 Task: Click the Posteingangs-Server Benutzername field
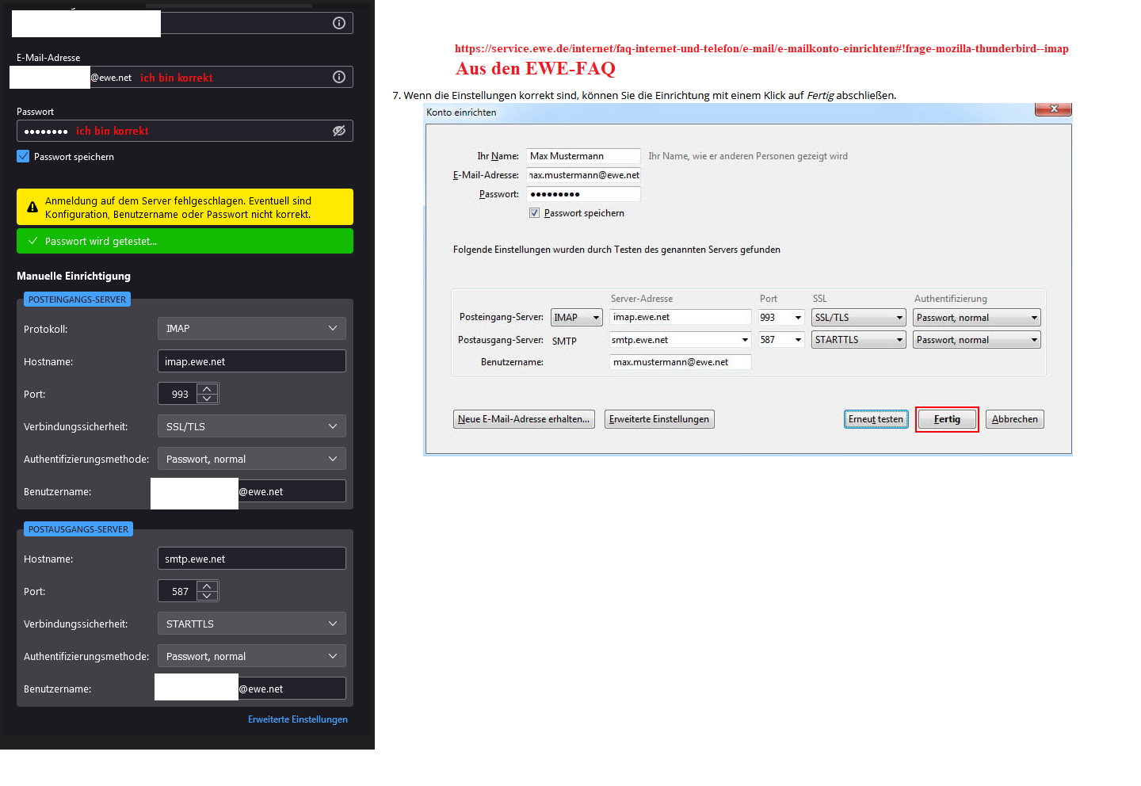pos(252,491)
